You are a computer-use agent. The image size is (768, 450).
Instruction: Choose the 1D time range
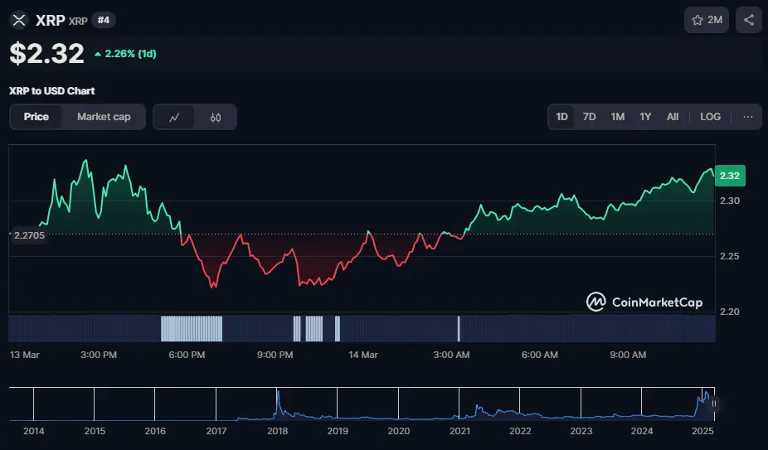(561, 117)
